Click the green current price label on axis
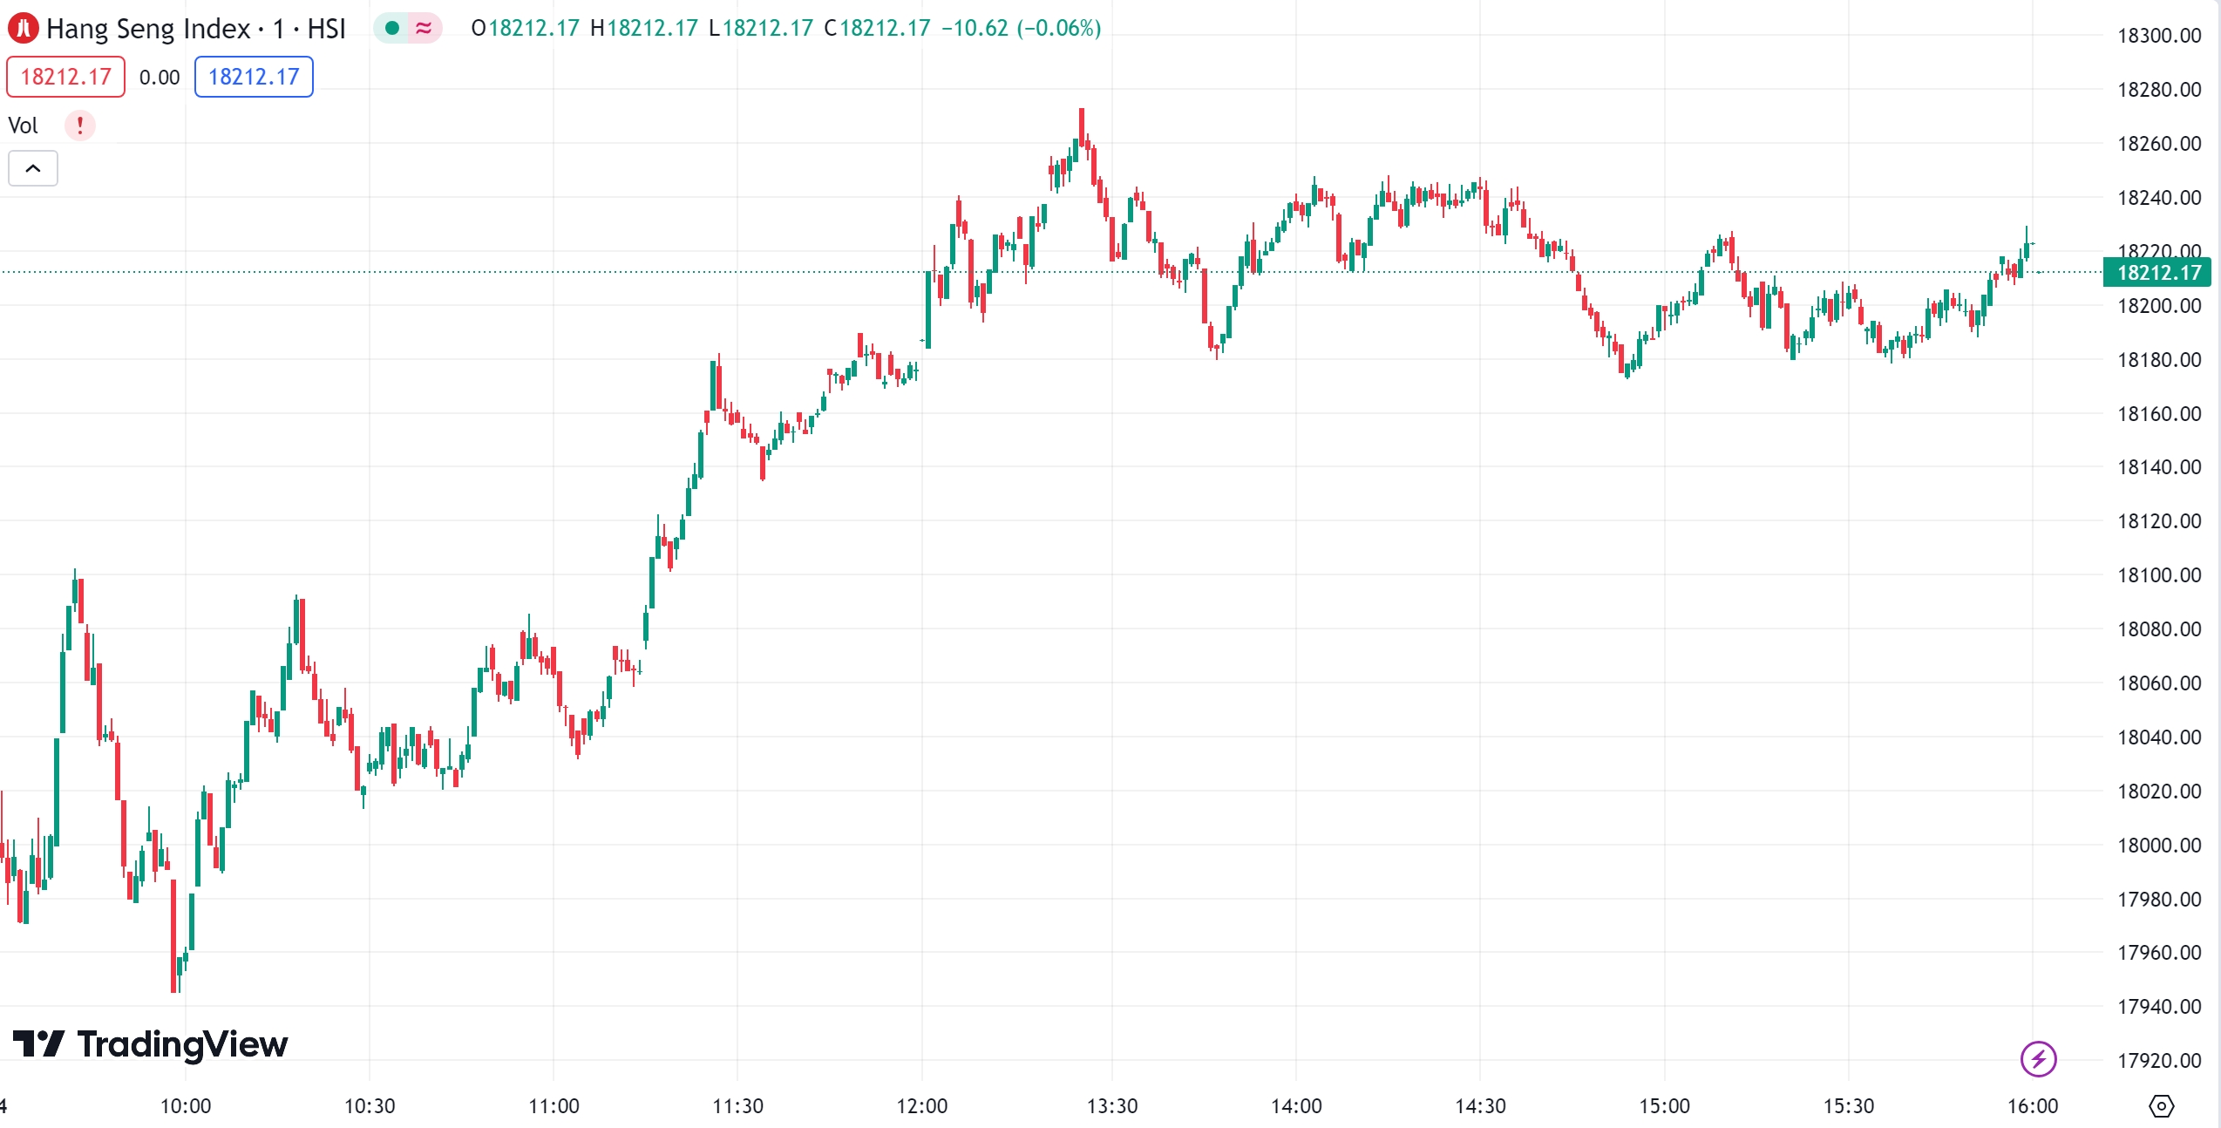 (x=2157, y=273)
